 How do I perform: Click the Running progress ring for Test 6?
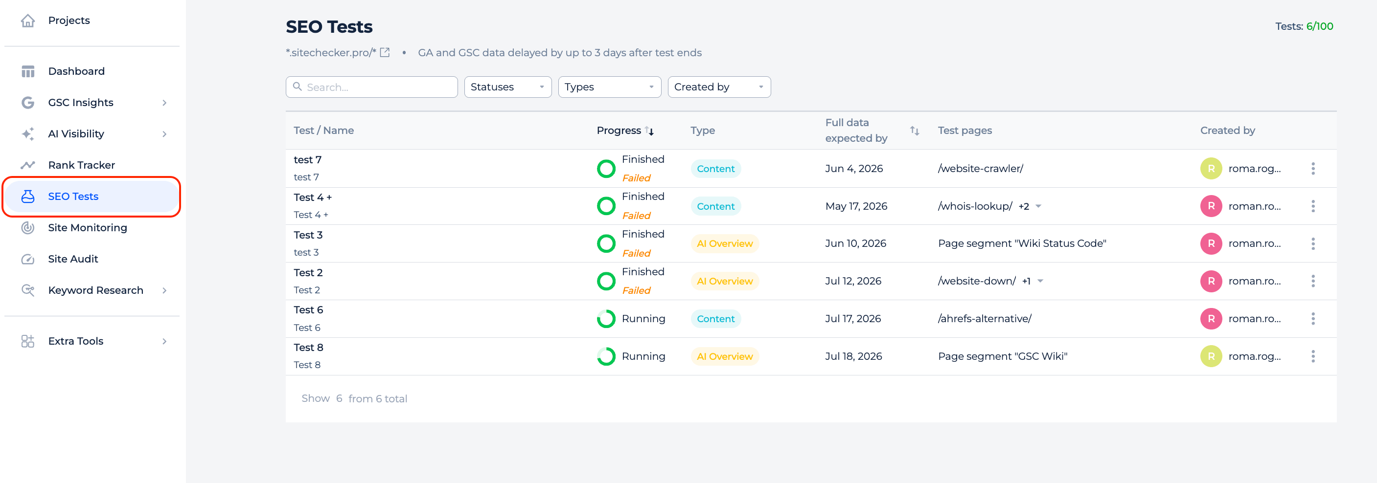tap(606, 319)
